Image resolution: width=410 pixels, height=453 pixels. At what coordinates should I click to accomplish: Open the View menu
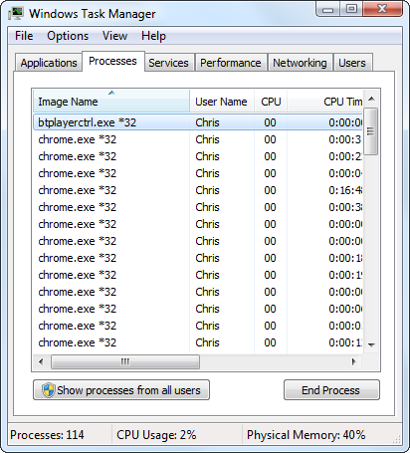114,36
